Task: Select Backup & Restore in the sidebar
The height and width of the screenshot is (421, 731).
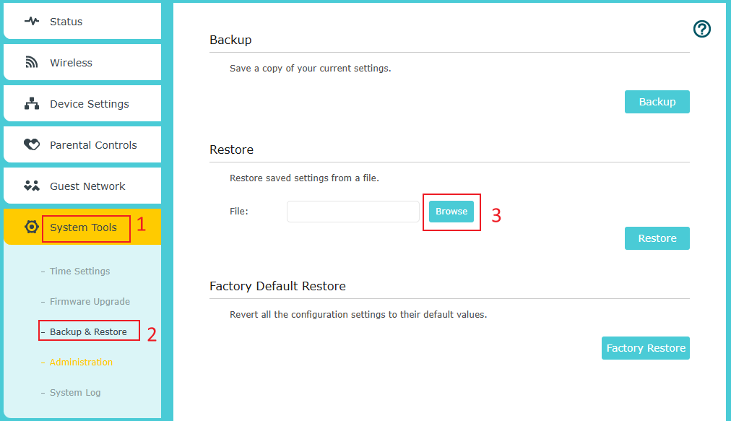Action: click(x=88, y=332)
